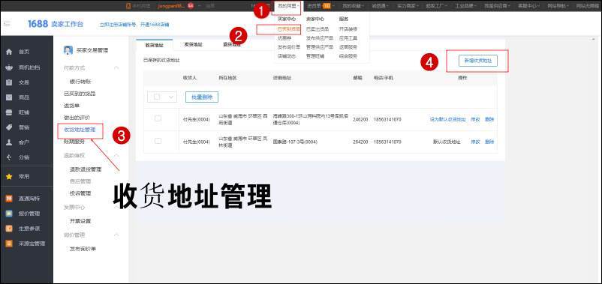Viewport: 602px width, 284px height.
Task: Collapse the 退款维权 section chevron
Action: tap(116, 155)
